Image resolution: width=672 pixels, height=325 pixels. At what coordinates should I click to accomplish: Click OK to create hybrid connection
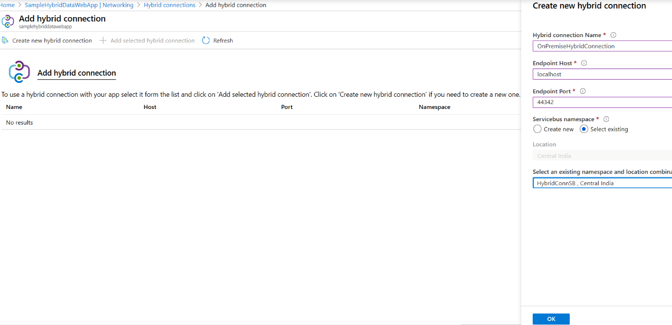551,319
